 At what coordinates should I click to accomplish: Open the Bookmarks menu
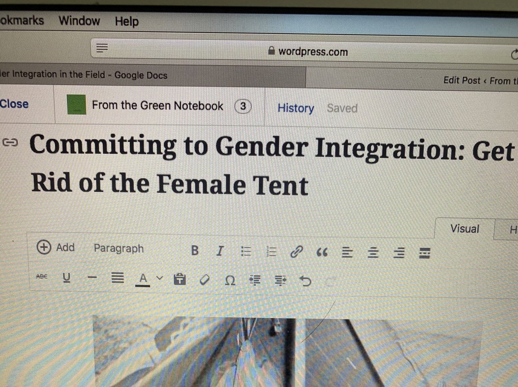22,20
